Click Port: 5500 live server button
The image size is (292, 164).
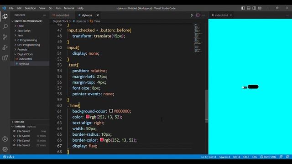pos(268,157)
